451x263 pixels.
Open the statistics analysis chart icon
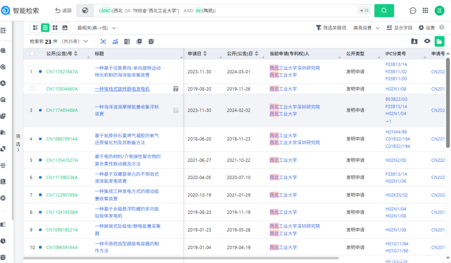pos(115,41)
